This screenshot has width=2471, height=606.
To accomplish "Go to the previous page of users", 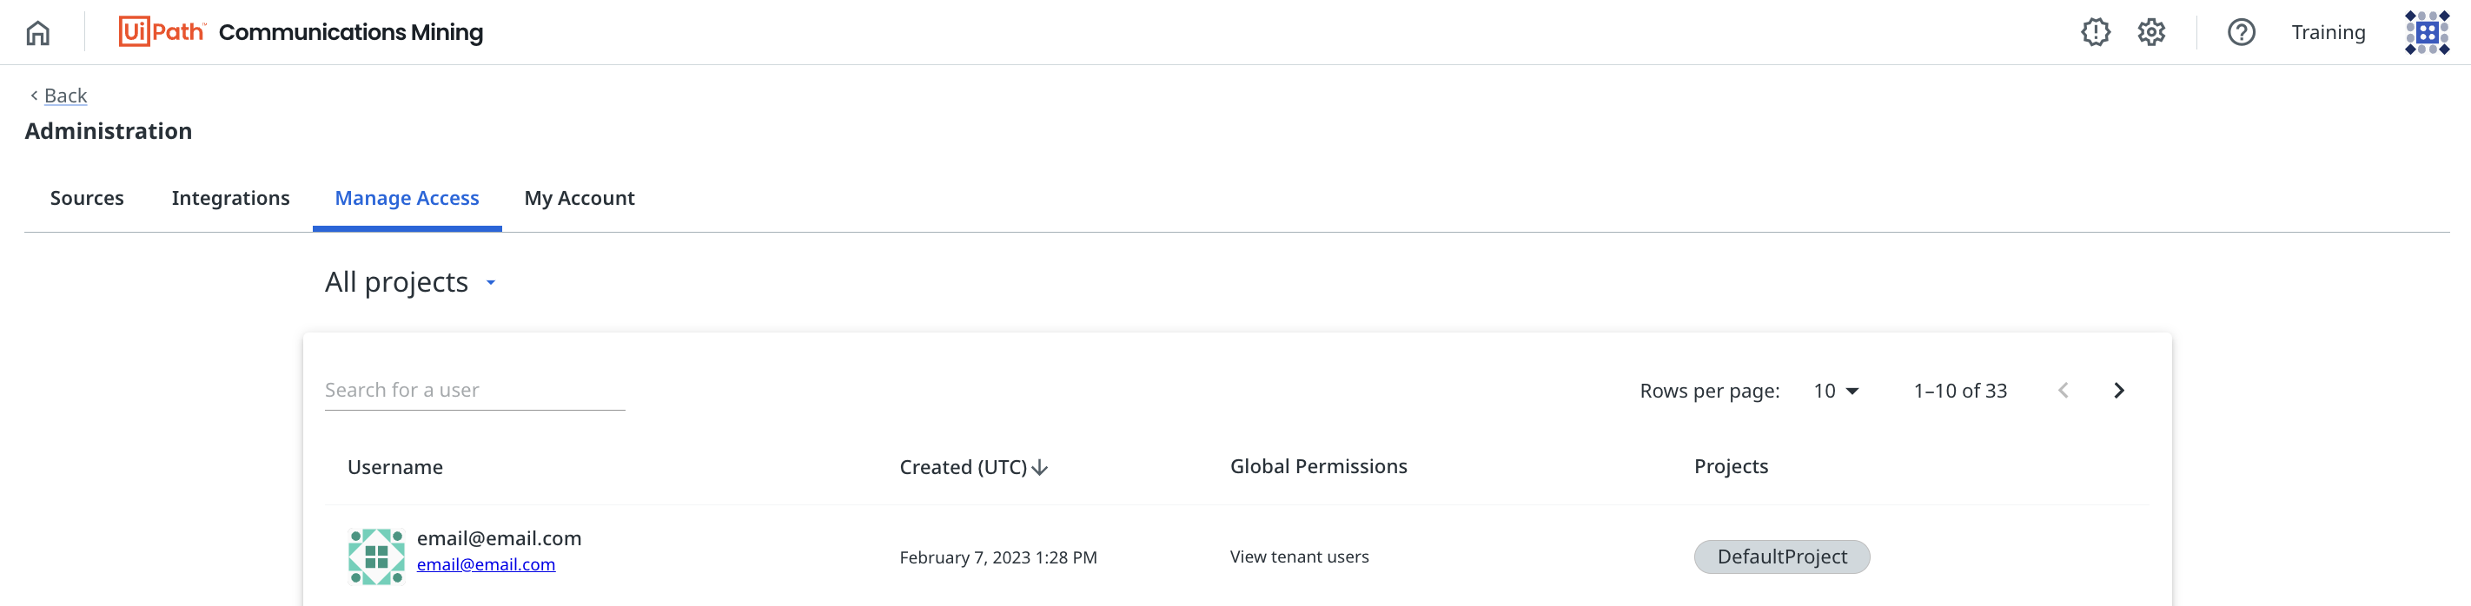I will tap(2064, 391).
